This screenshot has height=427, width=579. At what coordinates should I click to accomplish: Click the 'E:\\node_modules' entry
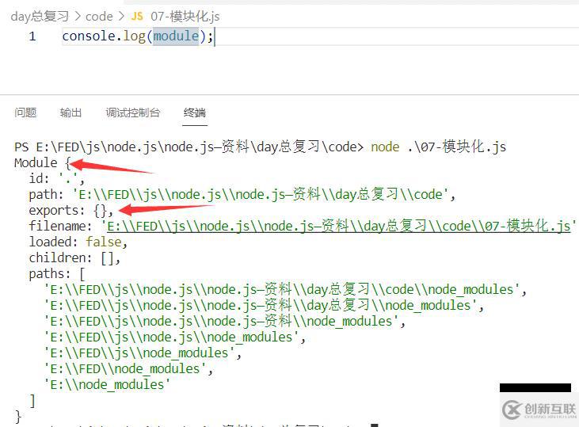(x=107, y=384)
